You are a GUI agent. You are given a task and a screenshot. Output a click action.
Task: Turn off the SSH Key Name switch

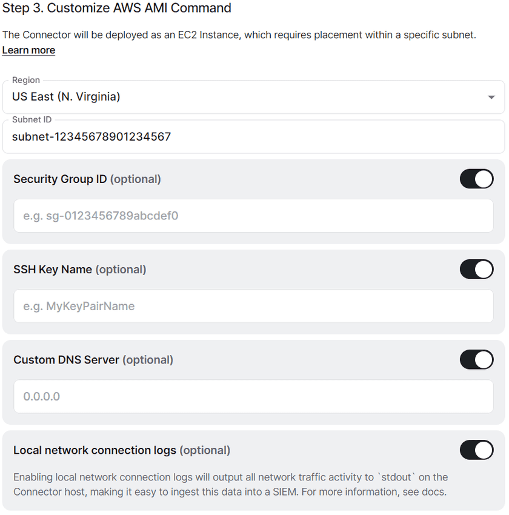tap(476, 269)
